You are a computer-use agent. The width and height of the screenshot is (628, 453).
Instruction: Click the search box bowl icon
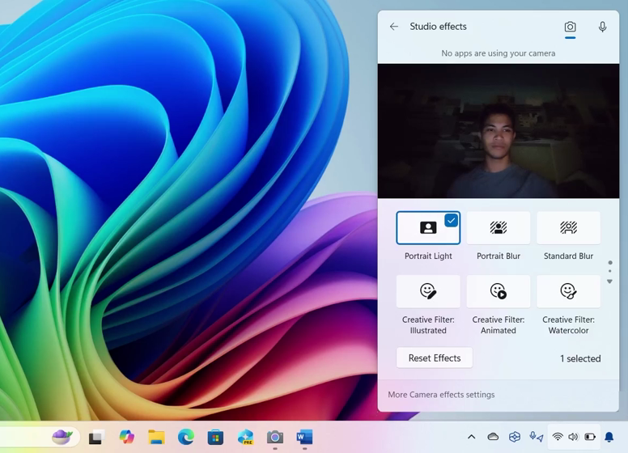pos(62,437)
